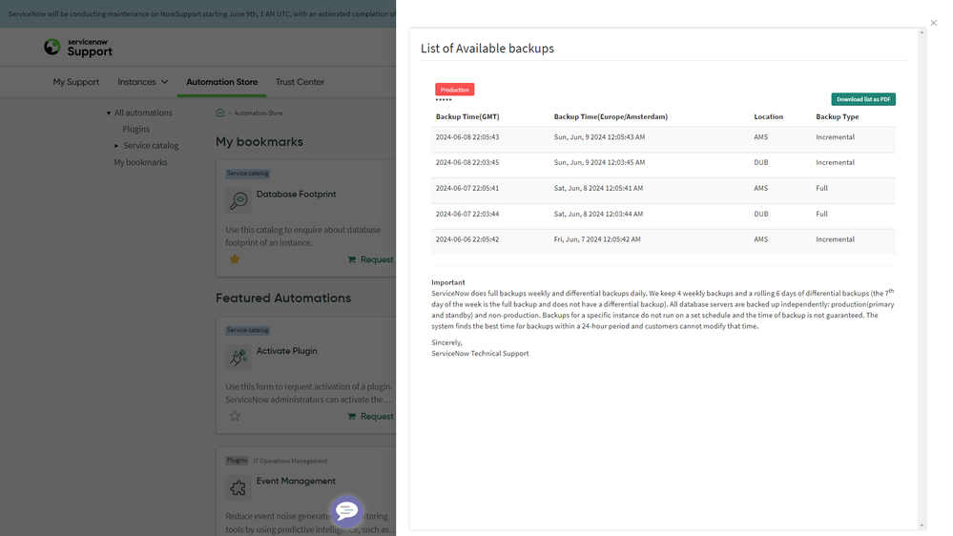Viewport: 953px width, 536px height.
Task: Click the Service catalog tag on Database Footprint
Action: point(247,174)
